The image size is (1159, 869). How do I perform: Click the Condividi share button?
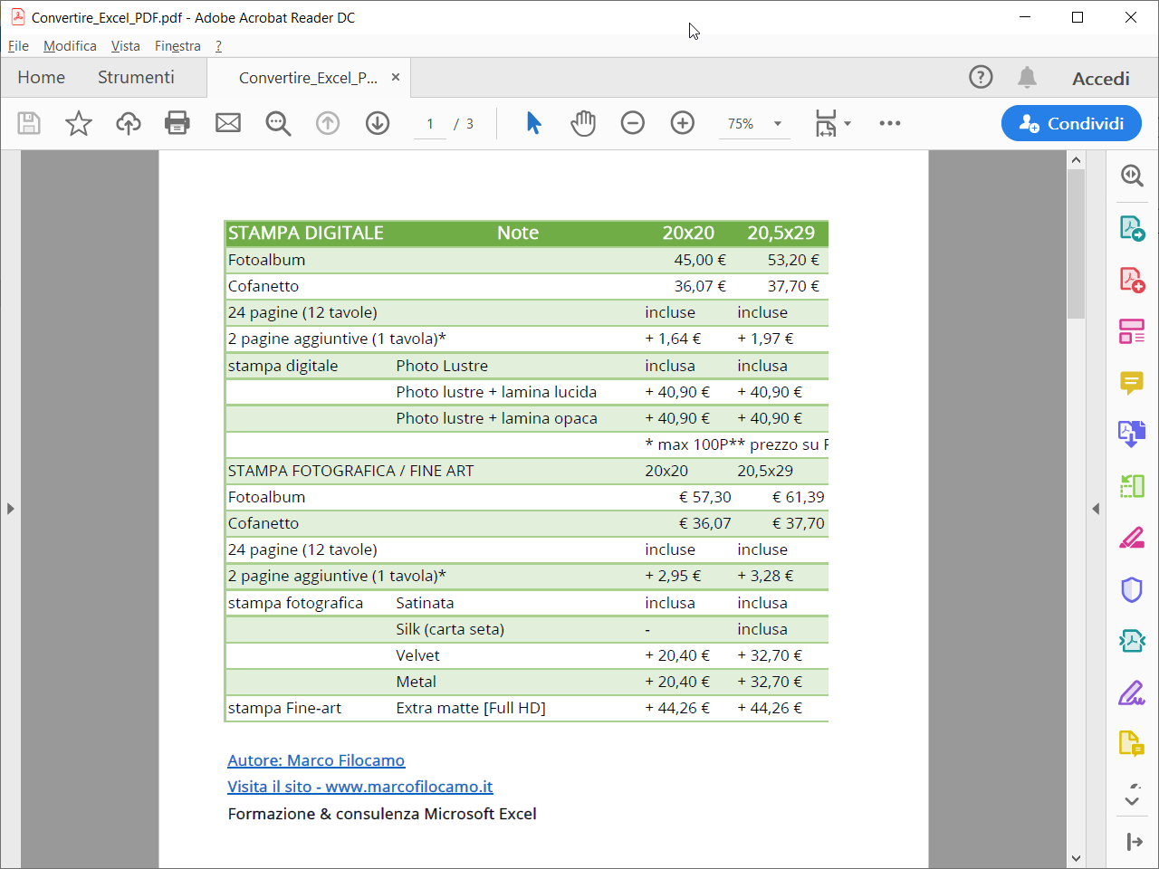click(1071, 123)
